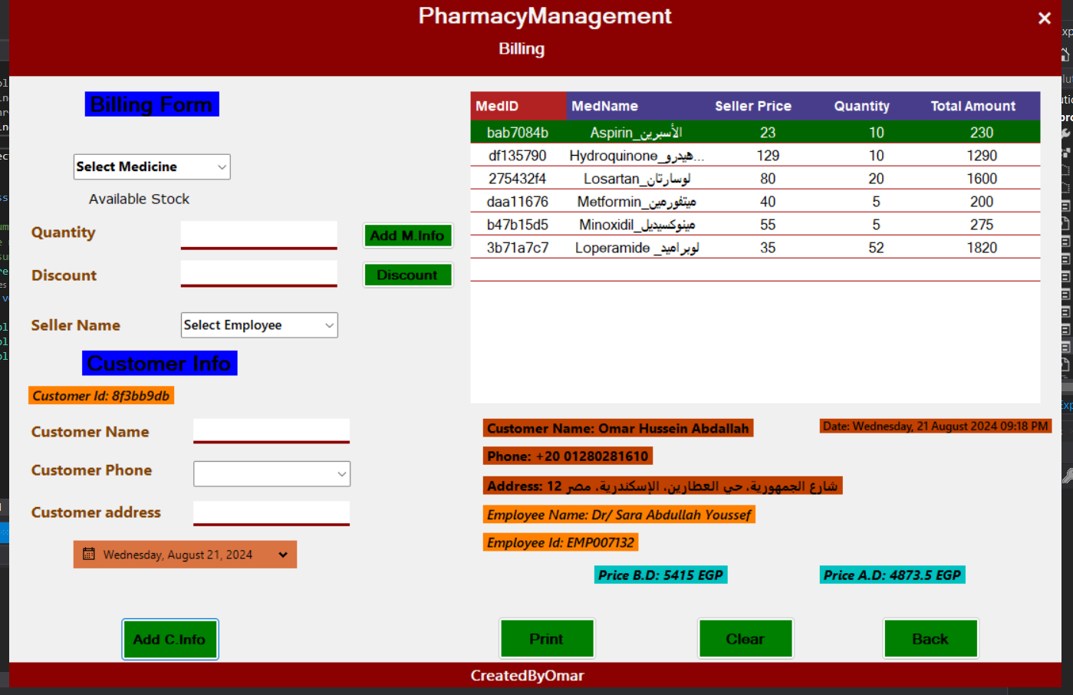Open the Select Employee dropdown

point(259,325)
